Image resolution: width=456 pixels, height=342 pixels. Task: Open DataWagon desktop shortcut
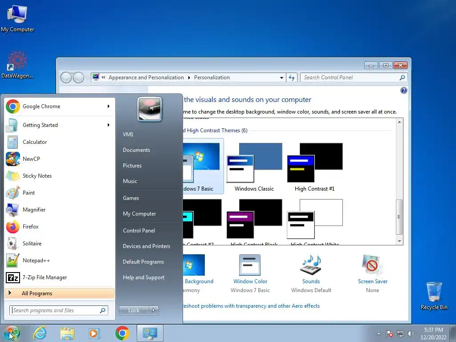[x=17, y=65]
